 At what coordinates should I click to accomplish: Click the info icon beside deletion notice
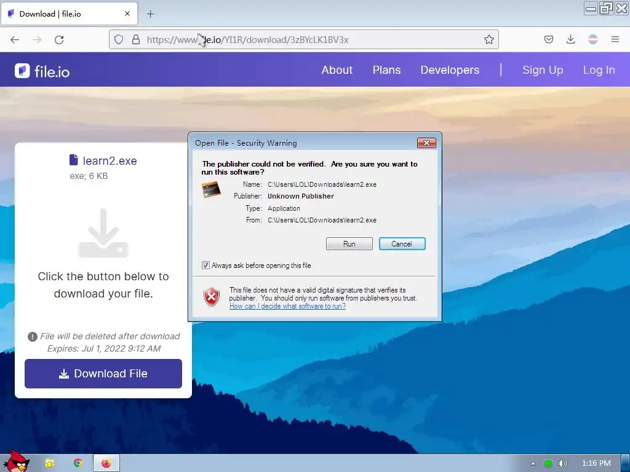point(33,337)
